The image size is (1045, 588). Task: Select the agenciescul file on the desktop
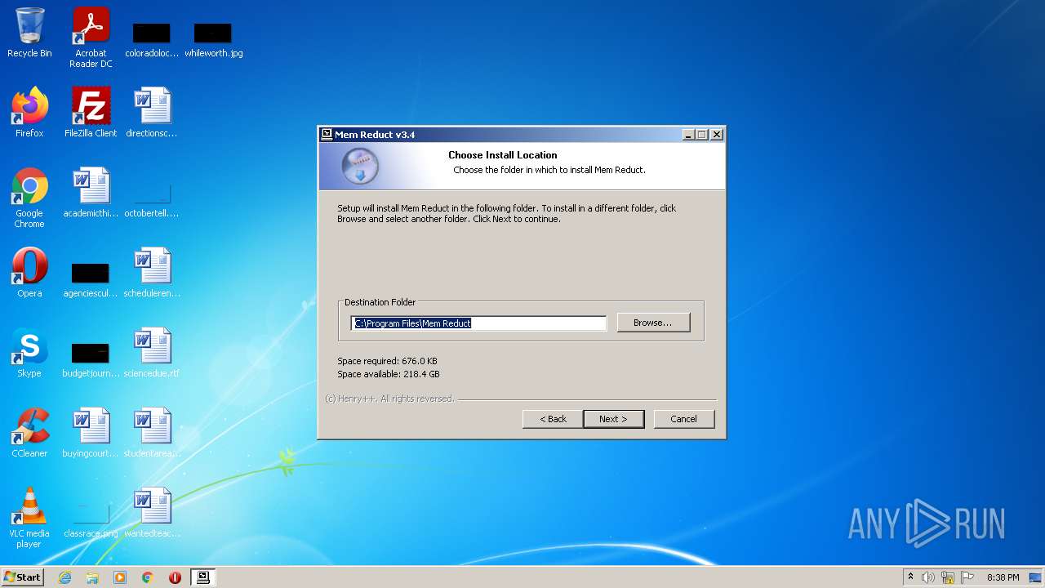(x=91, y=281)
